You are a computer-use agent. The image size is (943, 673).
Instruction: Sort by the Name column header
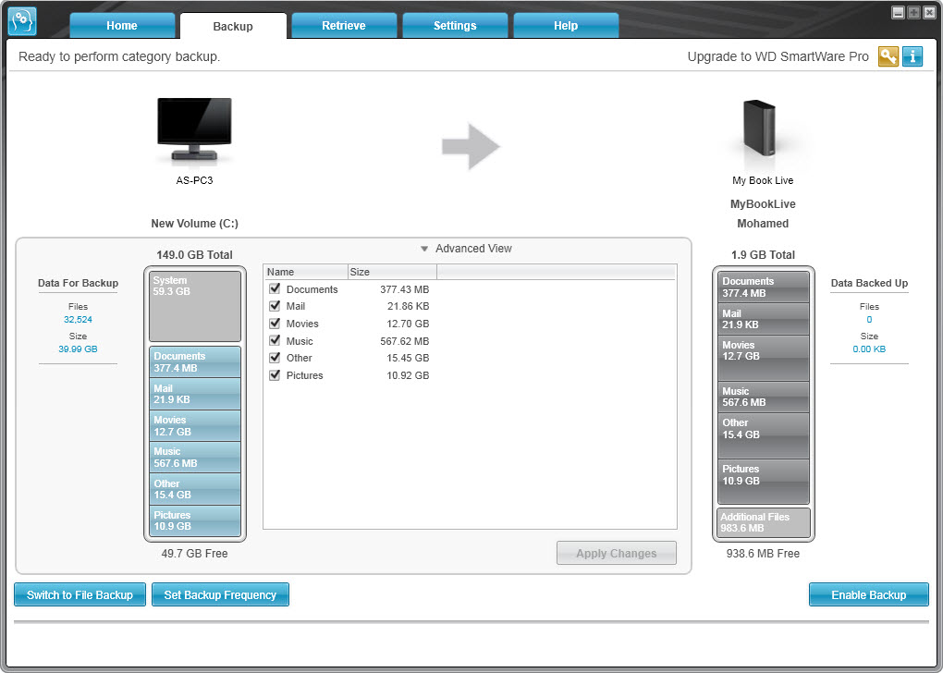click(x=305, y=272)
